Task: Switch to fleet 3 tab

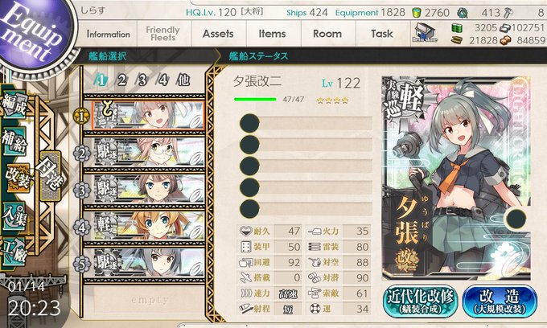Action: [x=142, y=80]
